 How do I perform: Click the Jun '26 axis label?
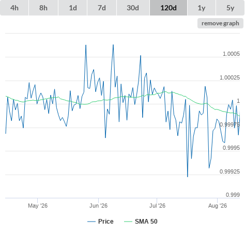[98, 206]
